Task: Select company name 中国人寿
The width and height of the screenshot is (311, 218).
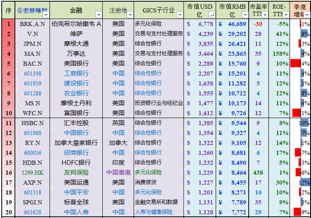Action: coord(76,213)
